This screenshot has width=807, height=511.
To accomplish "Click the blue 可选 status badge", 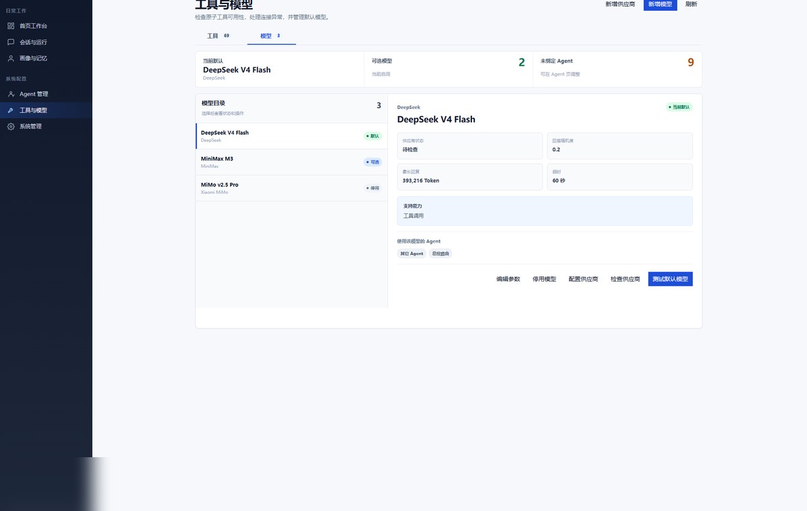I will (373, 162).
